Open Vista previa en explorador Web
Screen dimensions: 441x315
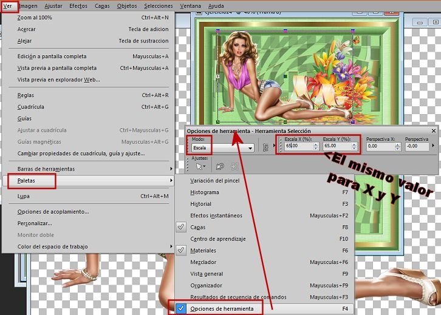(87, 80)
